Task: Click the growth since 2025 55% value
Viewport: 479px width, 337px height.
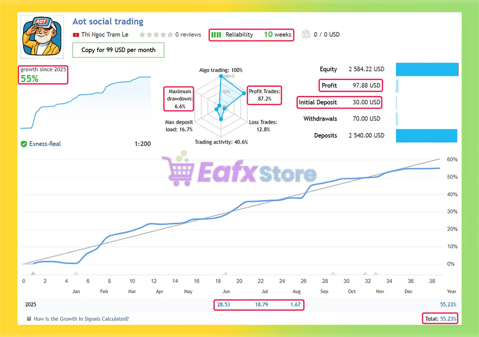Action: tap(30, 79)
